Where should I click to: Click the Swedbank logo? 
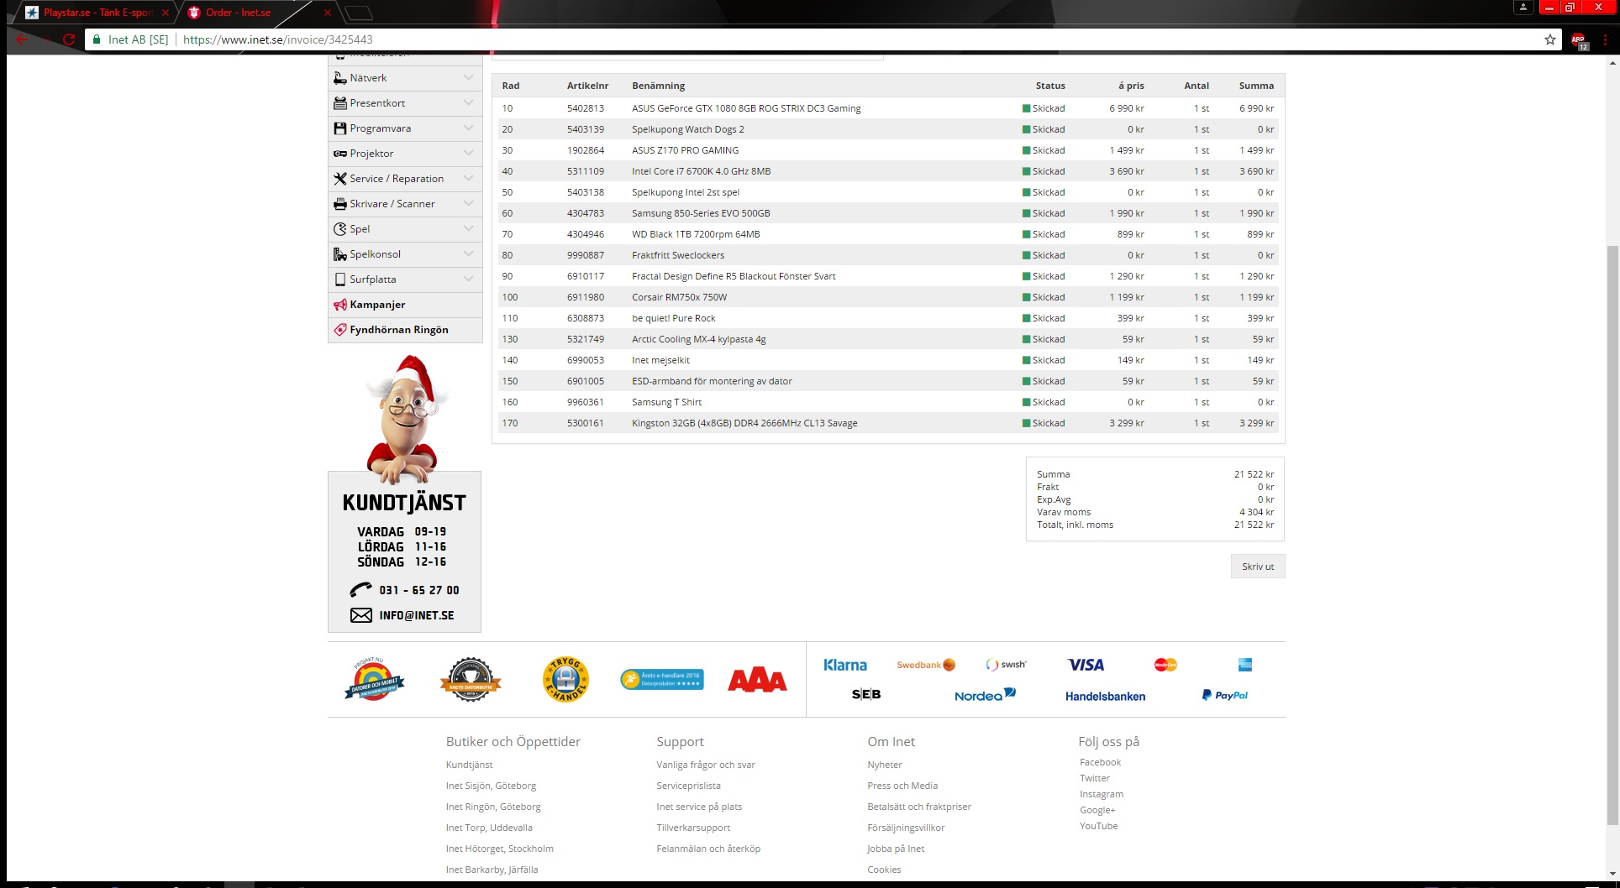(x=926, y=665)
